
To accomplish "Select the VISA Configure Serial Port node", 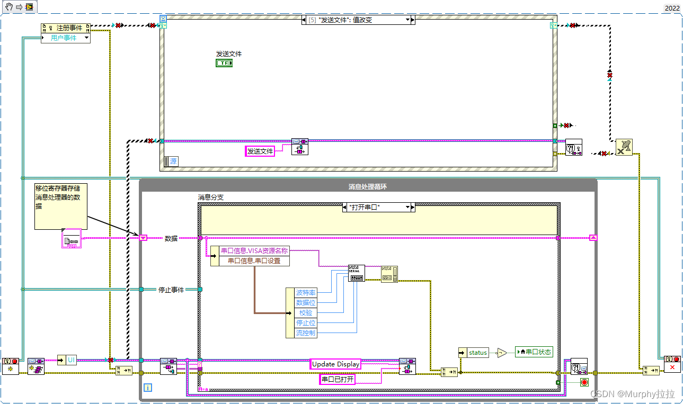I will click(356, 272).
